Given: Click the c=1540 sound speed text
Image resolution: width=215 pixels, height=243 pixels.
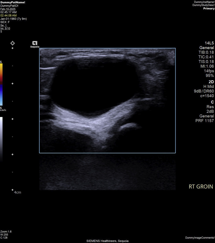Looking at the screenshot, I should pos(207,96).
